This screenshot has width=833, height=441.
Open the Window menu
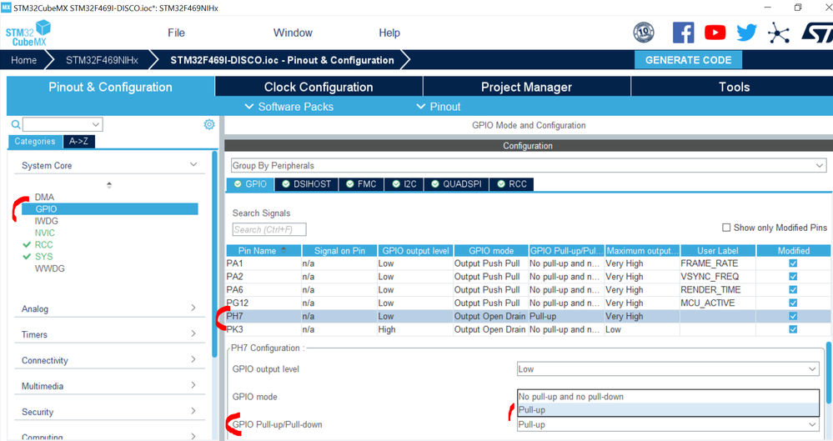(x=293, y=33)
